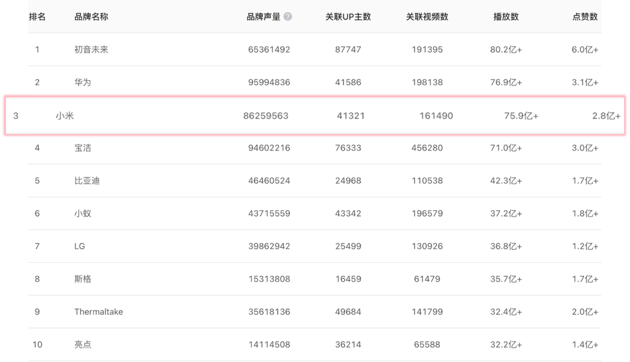
Task: Click brand volume value 43715559
Action: click(269, 213)
